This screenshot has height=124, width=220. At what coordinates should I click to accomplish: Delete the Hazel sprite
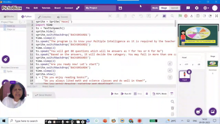click(189, 72)
